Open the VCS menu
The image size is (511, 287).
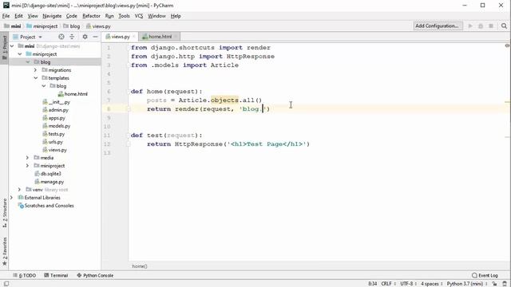139,16
